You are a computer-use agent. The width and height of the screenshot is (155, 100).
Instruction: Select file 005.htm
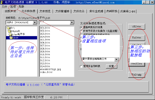click(x=45, y=40)
